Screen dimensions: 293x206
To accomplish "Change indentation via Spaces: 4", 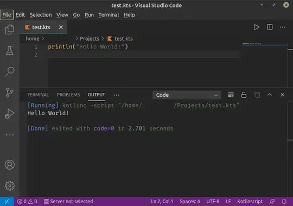I will [190, 202].
